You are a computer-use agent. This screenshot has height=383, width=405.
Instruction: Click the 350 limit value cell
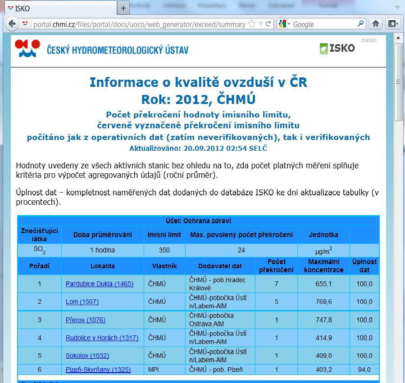(164, 250)
